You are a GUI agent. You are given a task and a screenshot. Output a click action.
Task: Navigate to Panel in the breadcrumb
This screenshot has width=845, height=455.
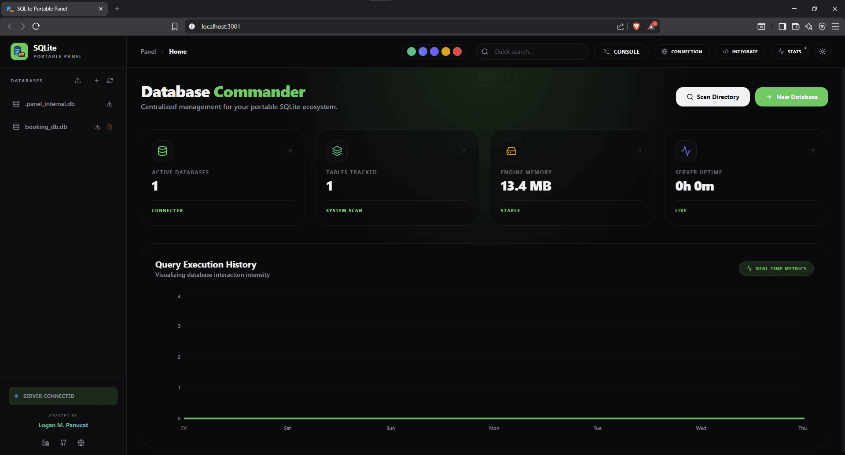pyautogui.click(x=148, y=51)
